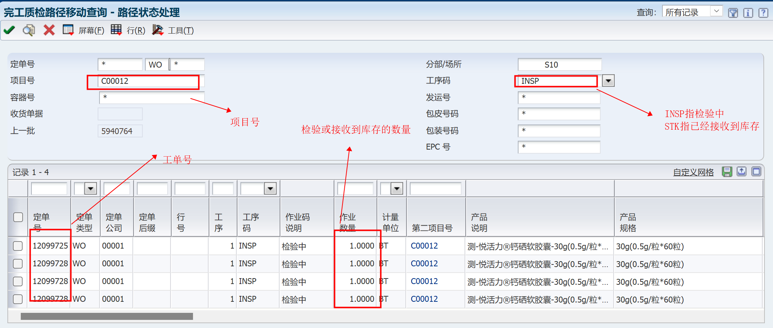This screenshot has width=773, height=328.
Task: Expand the 工序码 INSP dropdown arrow
Action: 608,81
